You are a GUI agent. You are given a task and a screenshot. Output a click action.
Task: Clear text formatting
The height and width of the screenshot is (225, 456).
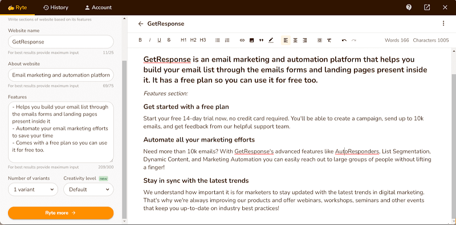pyautogui.click(x=329, y=40)
